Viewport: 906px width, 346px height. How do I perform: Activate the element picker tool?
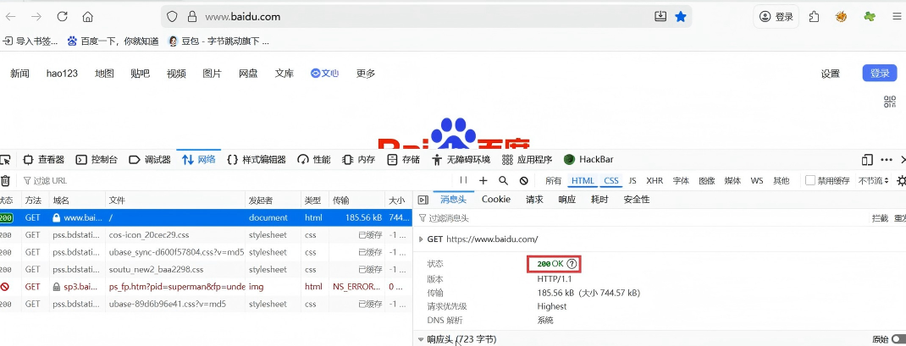coord(5,159)
